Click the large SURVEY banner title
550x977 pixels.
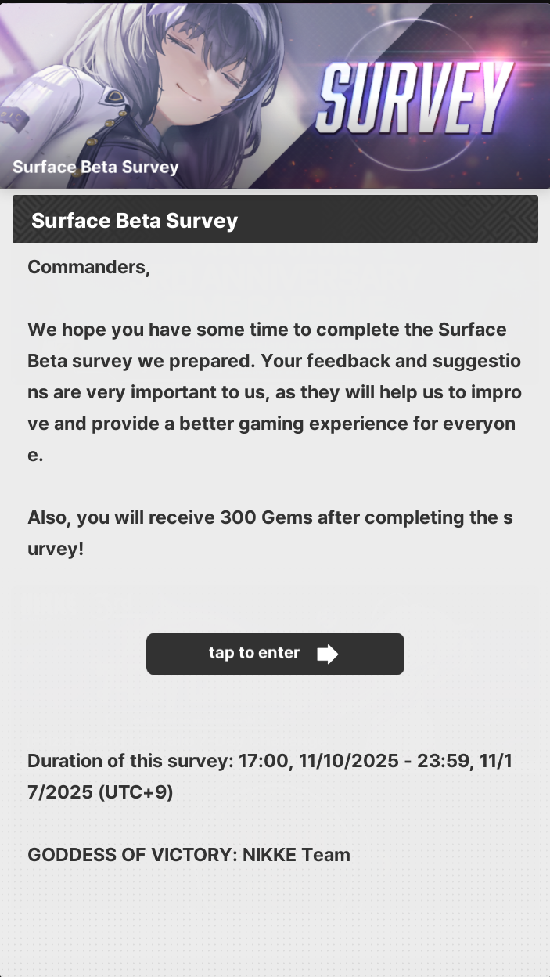point(415,98)
